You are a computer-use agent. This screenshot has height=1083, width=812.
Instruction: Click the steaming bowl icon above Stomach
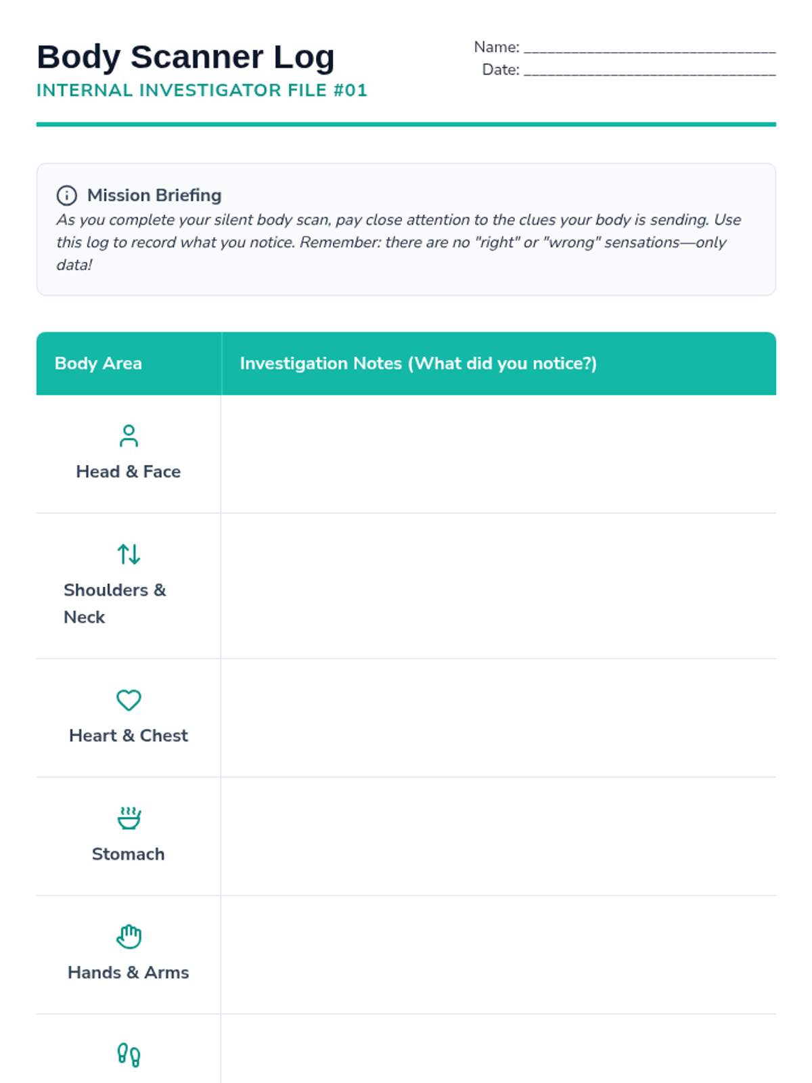(x=129, y=818)
